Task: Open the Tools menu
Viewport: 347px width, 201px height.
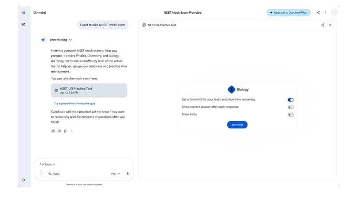Action: pyautogui.click(x=54, y=174)
